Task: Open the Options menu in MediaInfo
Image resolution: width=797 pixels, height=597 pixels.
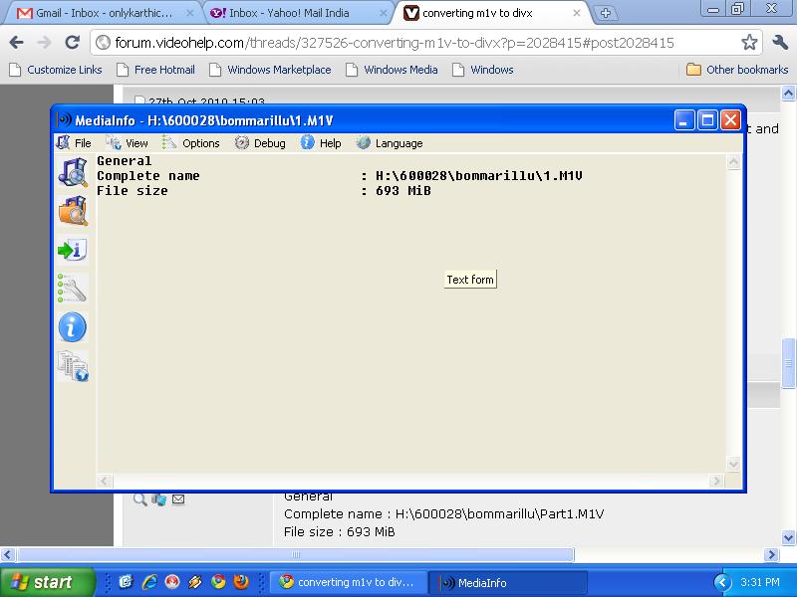Action: pos(190,143)
